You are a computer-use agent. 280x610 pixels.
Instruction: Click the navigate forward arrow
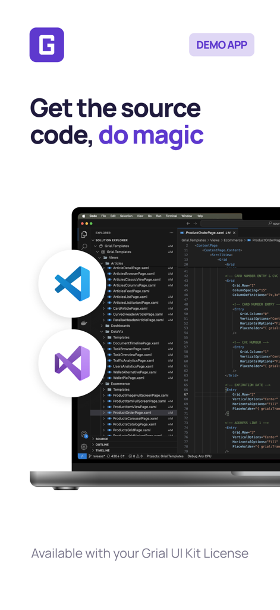tap(195, 224)
